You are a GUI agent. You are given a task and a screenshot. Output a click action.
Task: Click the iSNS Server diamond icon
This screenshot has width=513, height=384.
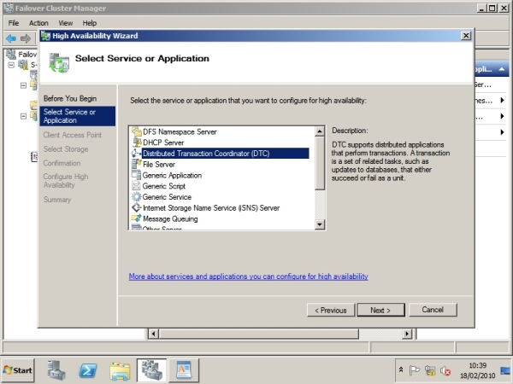(136, 207)
